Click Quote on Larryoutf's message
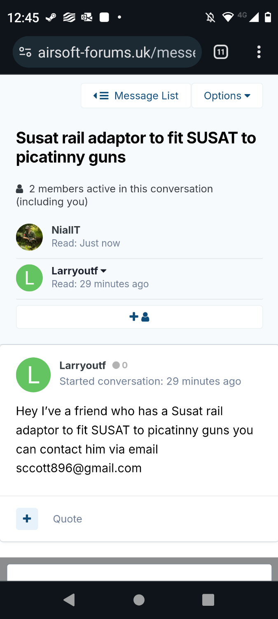The height and width of the screenshot is (619, 278). 68,519
